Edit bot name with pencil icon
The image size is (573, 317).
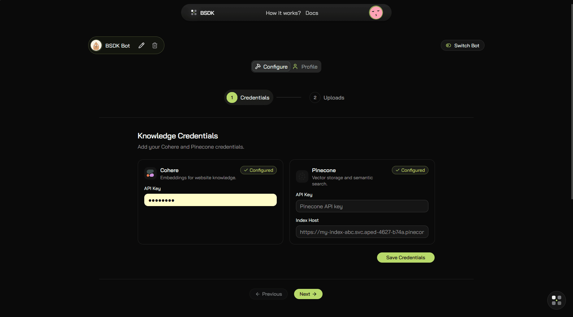point(141,45)
